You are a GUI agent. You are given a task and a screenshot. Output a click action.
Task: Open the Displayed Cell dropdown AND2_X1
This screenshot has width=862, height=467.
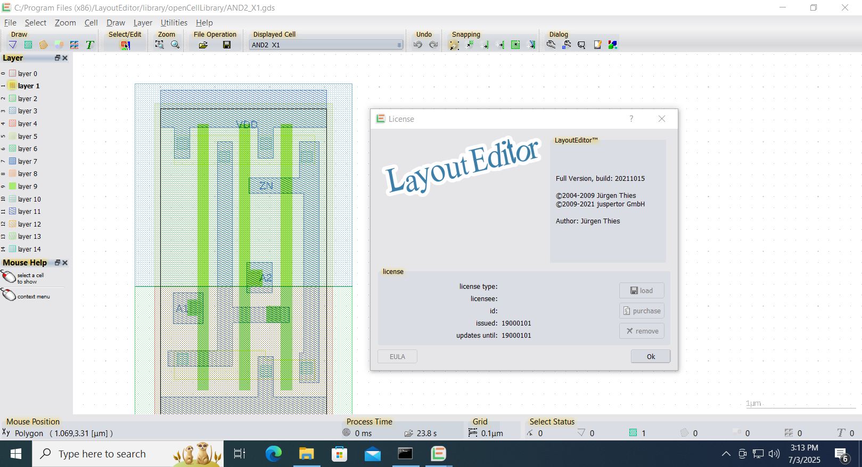click(326, 45)
